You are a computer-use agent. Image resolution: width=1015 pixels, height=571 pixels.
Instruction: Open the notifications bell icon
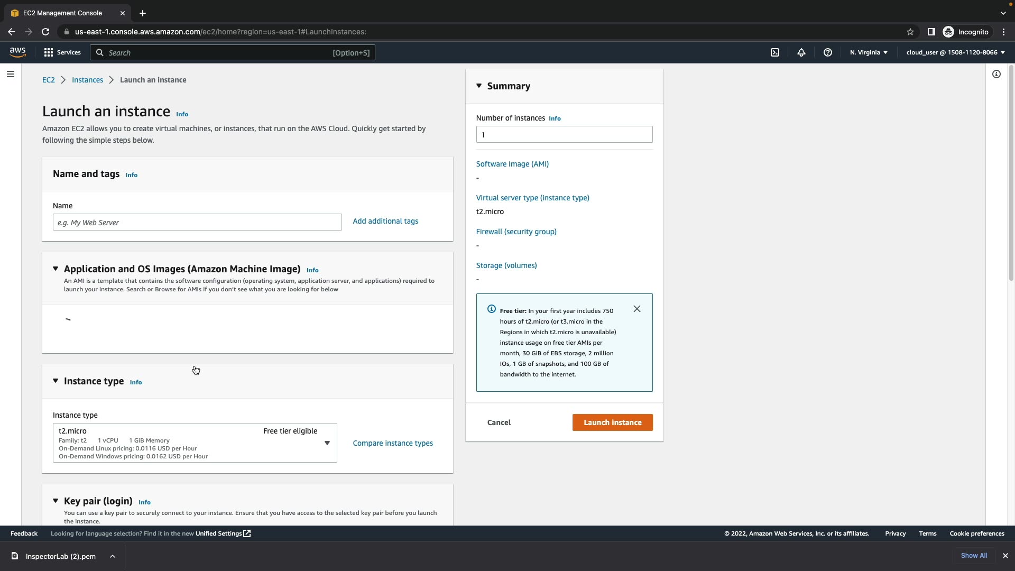pyautogui.click(x=801, y=52)
